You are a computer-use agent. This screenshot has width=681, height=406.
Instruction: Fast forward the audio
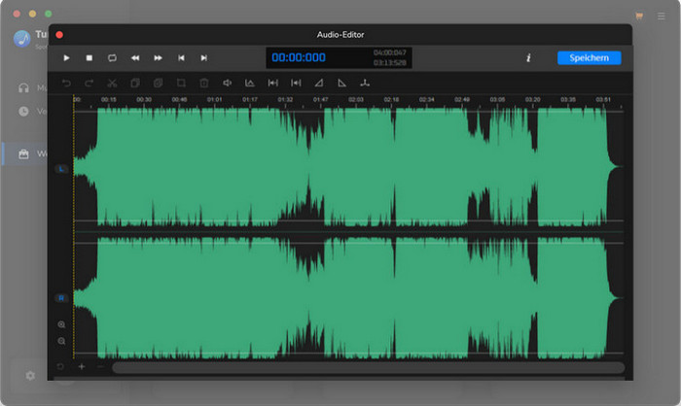pos(158,57)
